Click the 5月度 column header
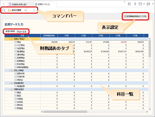 [135, 36]
